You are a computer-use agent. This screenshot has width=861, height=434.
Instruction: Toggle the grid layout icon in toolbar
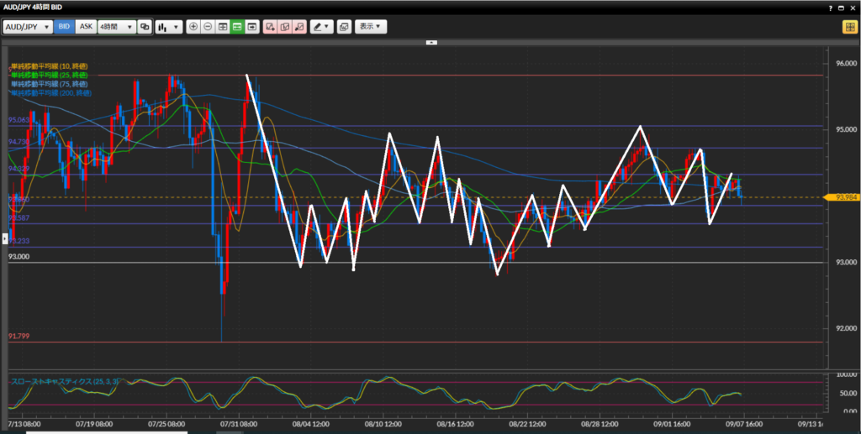click(223, 27)
